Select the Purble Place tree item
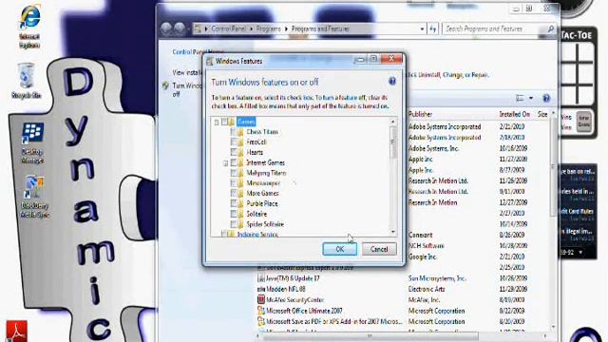Screen dimensions: 608x342 click(262, 203)
